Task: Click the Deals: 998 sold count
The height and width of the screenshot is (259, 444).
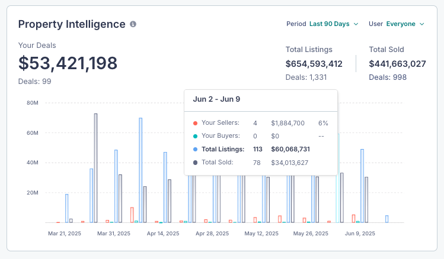Action: [x=388, y=77]
